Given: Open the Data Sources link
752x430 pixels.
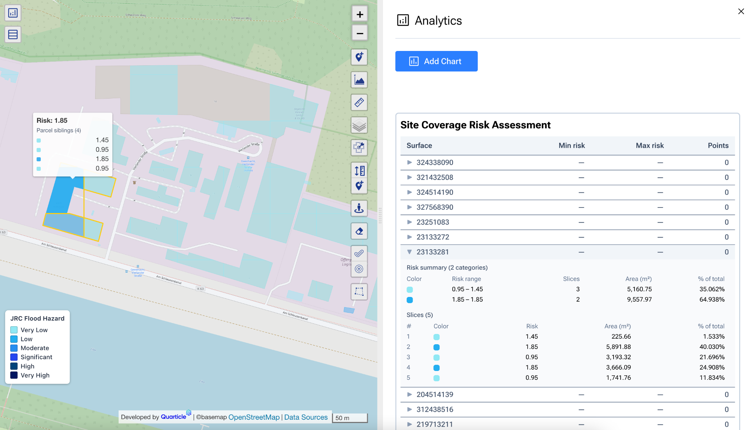Looking at the screenshot, I should [x=306, y=417].
